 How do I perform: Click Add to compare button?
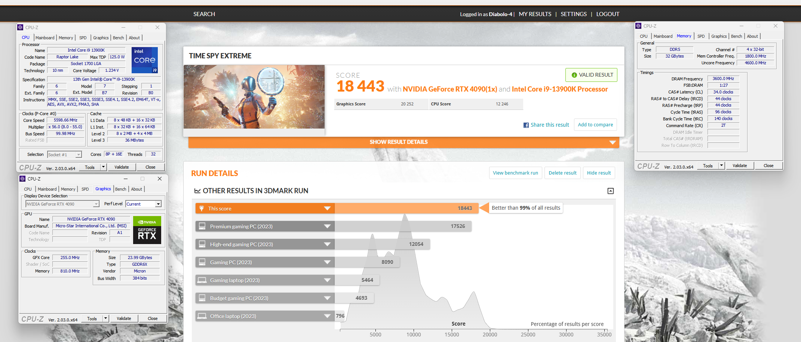pyautogui.click(x=595, y=125)
